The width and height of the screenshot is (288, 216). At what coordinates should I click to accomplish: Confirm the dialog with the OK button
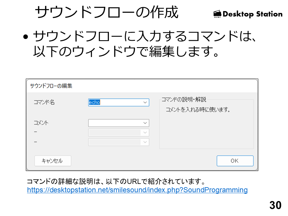(x=235, y=161)
